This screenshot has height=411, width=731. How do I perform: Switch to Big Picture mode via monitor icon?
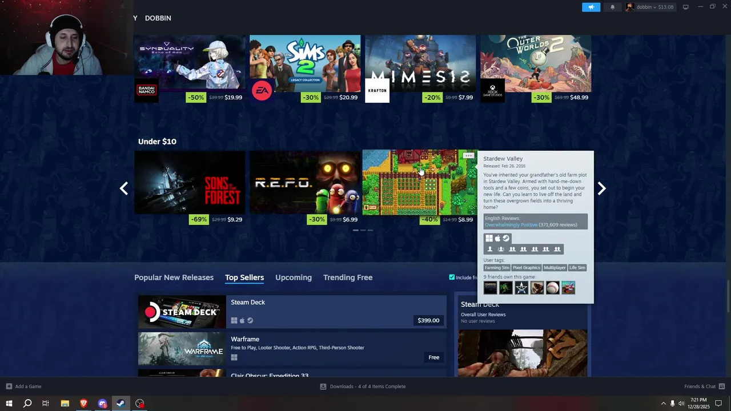pyautogui.click(x=685, y=7)
